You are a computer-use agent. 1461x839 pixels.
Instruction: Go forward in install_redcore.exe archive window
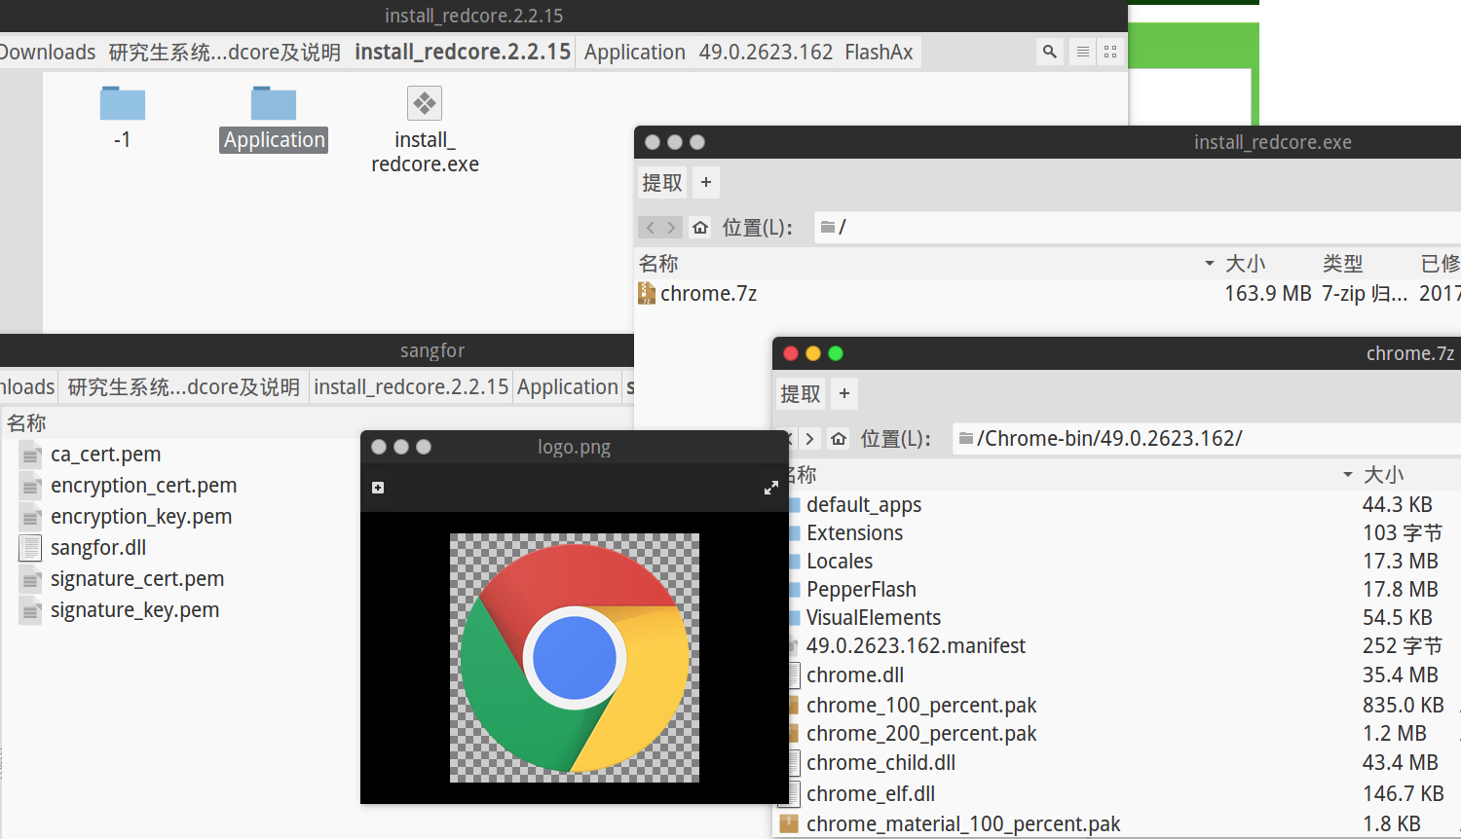coord(671,228)
